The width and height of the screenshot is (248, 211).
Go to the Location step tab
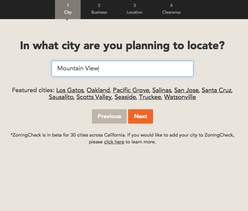135,9
